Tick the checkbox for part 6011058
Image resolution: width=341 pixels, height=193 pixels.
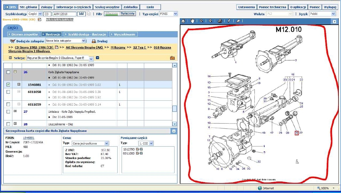[8, 92]
